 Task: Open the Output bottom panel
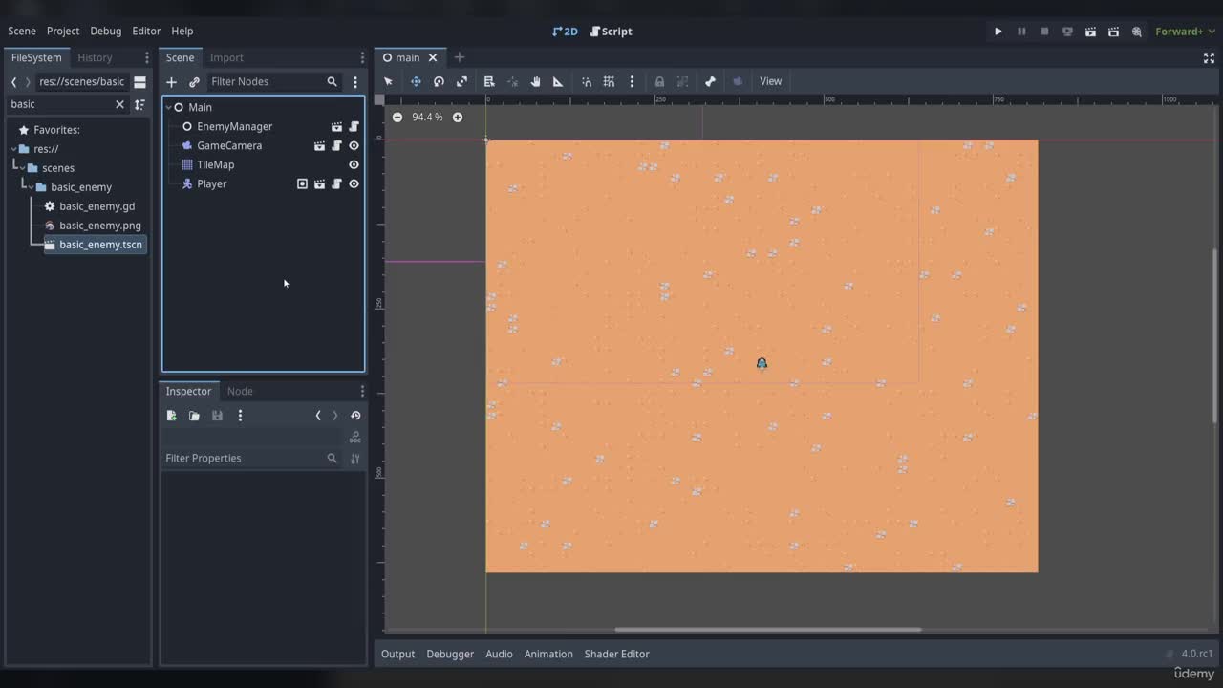coord(397,654)
